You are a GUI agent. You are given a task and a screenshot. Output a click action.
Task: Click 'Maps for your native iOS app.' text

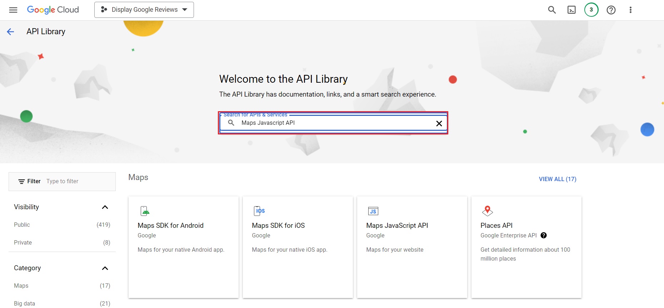[289, 250]
